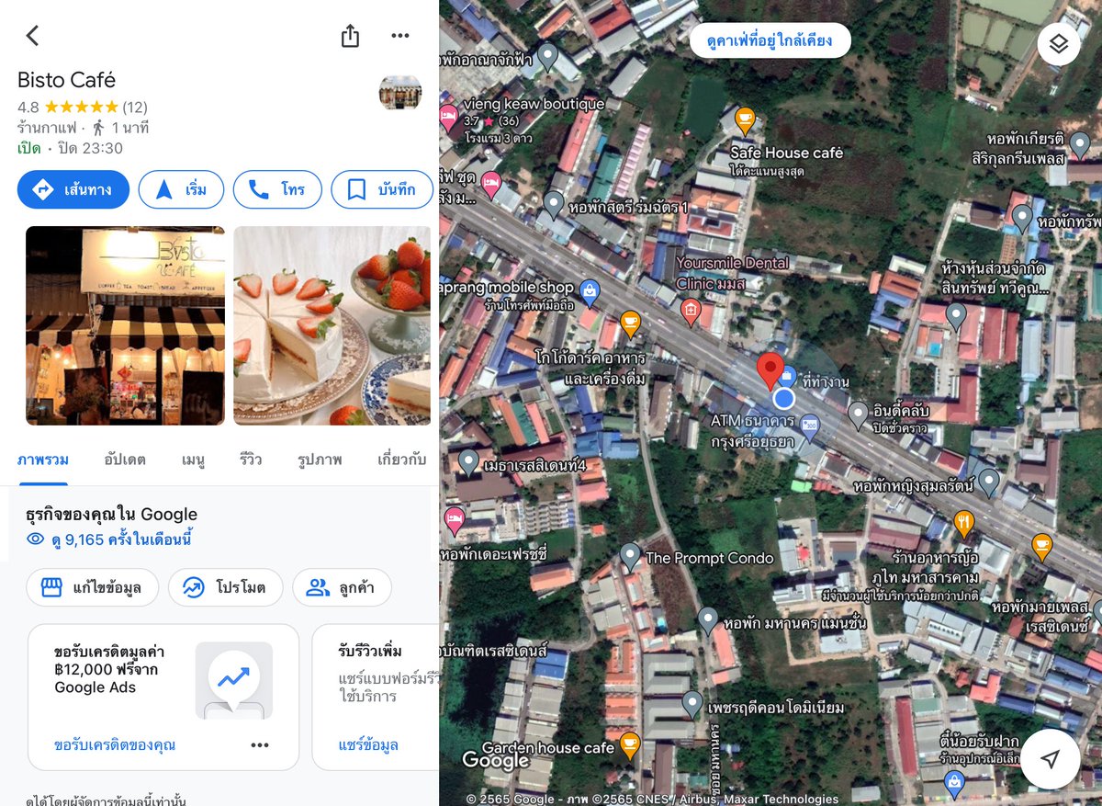Tap the หอพักเกียรติสิริกุลกรีนเพลส pin

(x=1080, y=144)
